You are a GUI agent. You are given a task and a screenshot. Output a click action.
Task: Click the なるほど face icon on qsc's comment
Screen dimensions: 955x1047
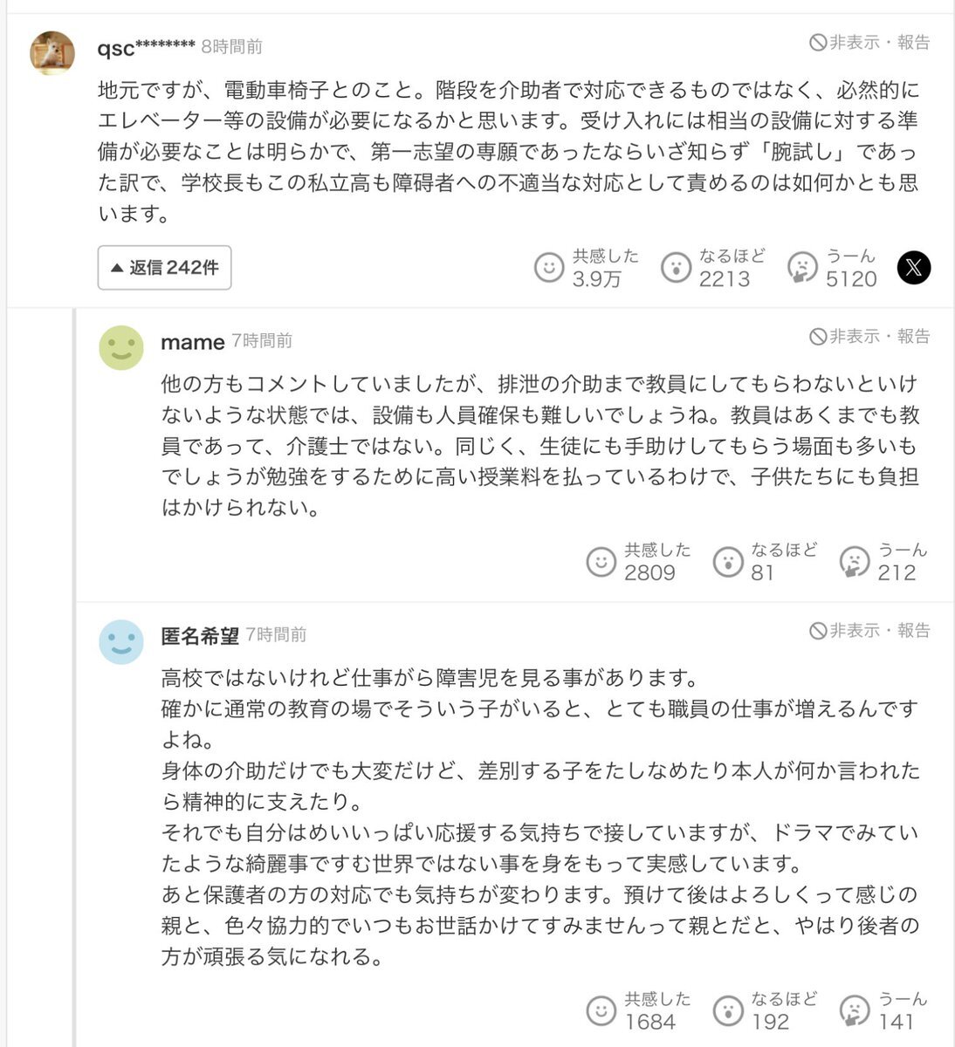pos(676,268)
